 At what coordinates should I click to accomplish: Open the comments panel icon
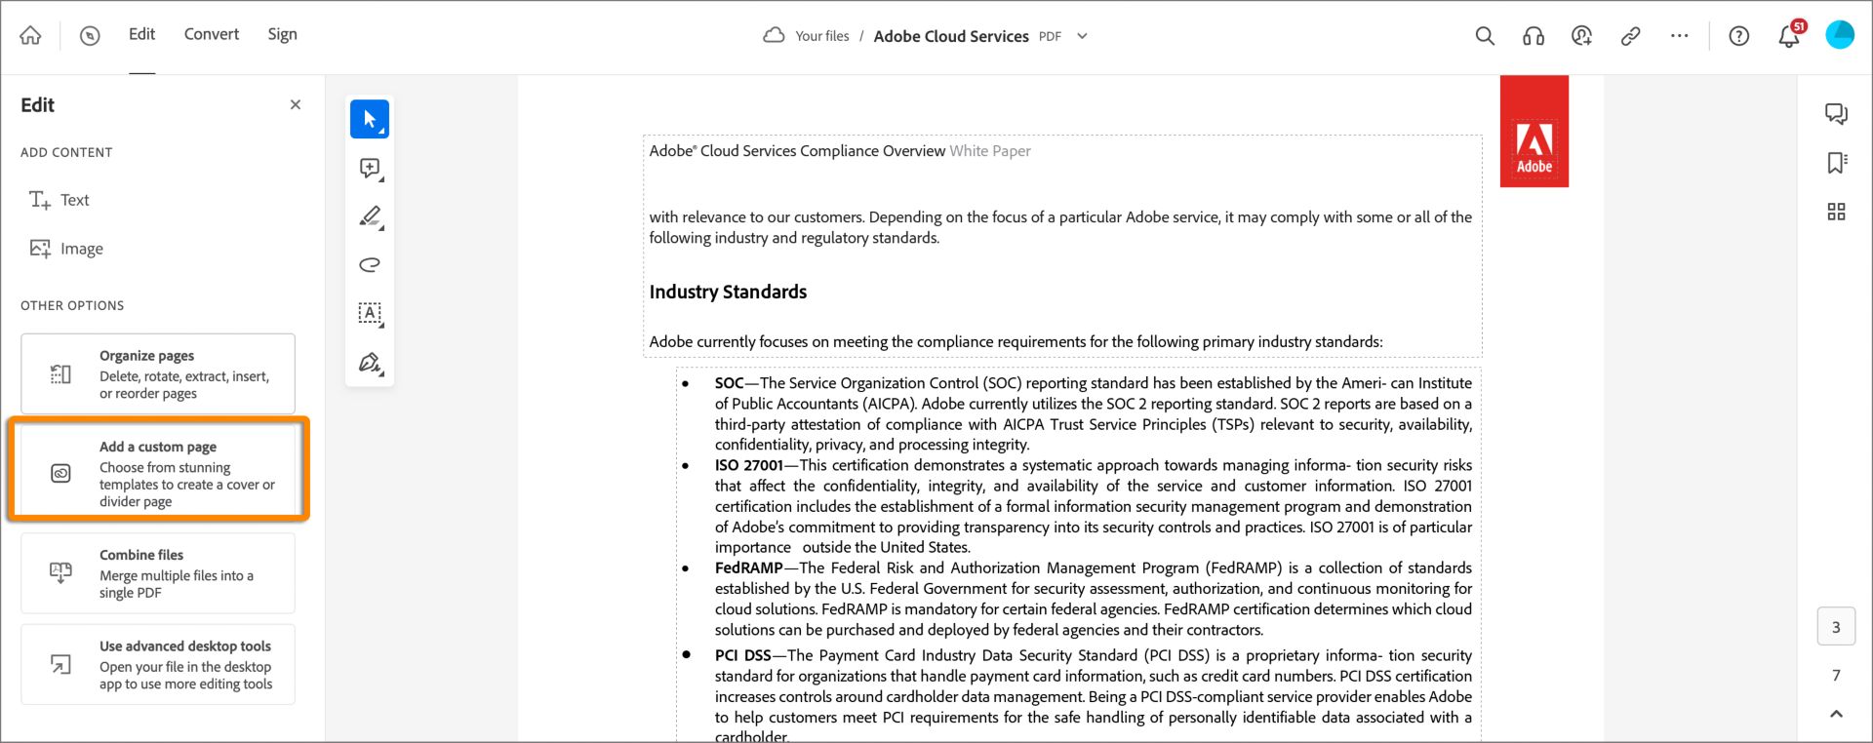point(1836,114)
